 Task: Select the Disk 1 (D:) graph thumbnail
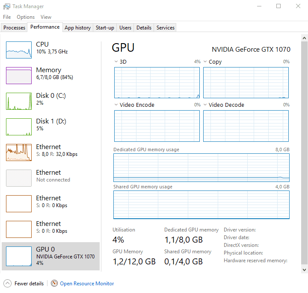pyautogui.click(x=19, y=127)
